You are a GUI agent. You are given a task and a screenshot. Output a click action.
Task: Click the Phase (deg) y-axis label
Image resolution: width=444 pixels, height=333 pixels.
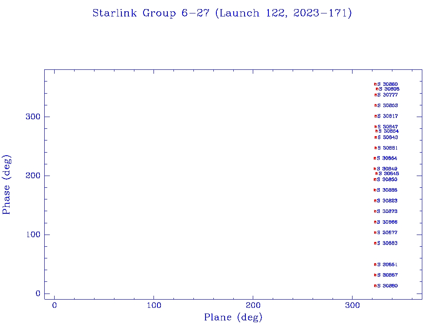click(7, 185)
